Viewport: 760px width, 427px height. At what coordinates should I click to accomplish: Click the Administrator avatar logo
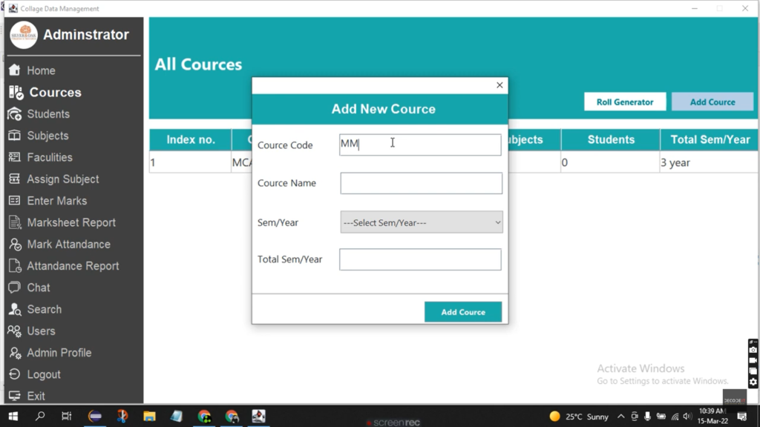click(24, 35)
